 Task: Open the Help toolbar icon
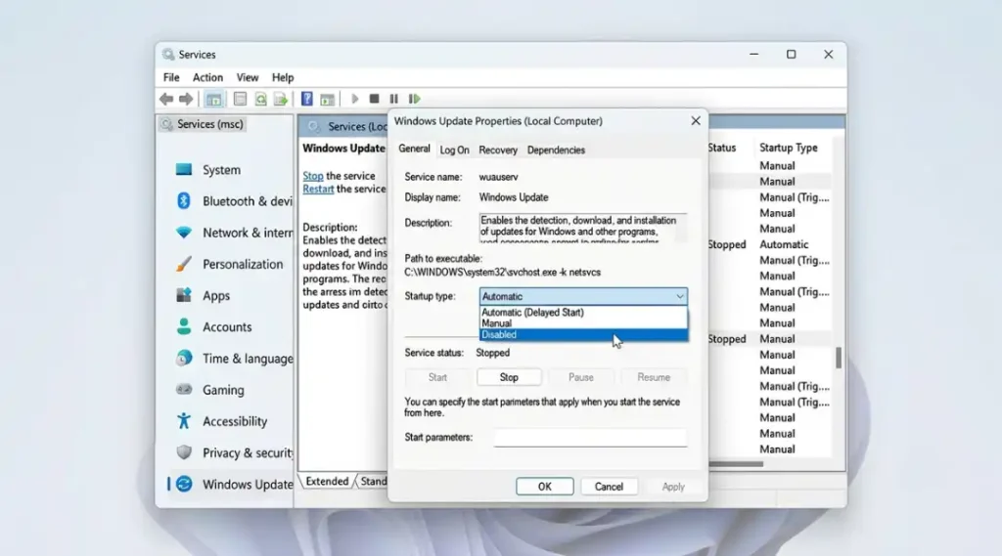306,99
